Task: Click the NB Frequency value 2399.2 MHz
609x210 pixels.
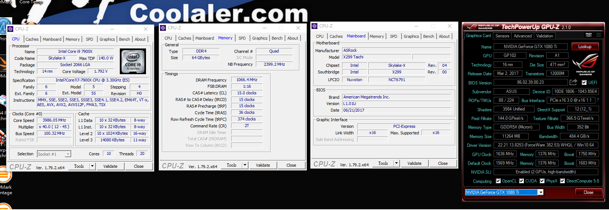Action: pyautogui.click(x=274, y=64)
